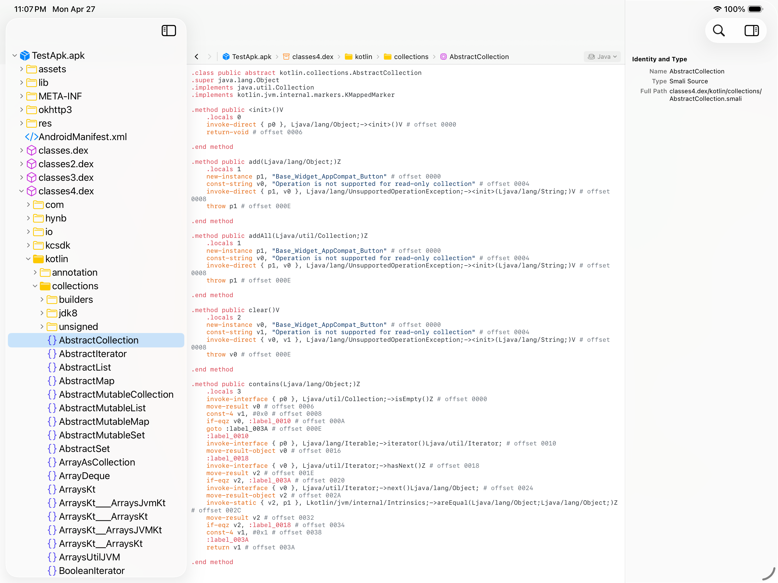This screenshot has width=778, height=583.
Task: Expand the jdk8 folder
Action: 42,313
